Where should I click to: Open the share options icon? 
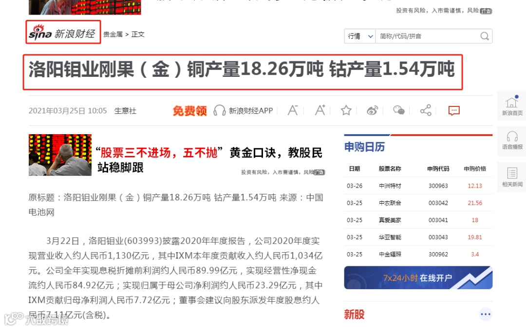[426, 110]
